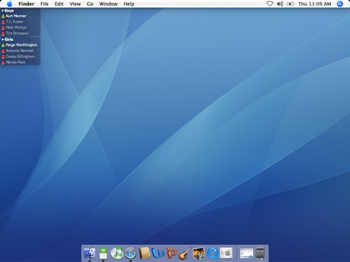Open System Preferences in the Dock
350x262 pixels.
[226, 253]
